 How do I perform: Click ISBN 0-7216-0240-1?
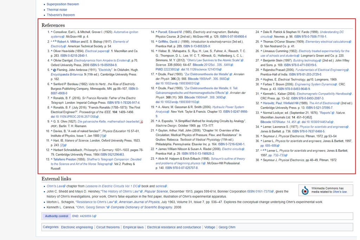(x=231, y=144)
